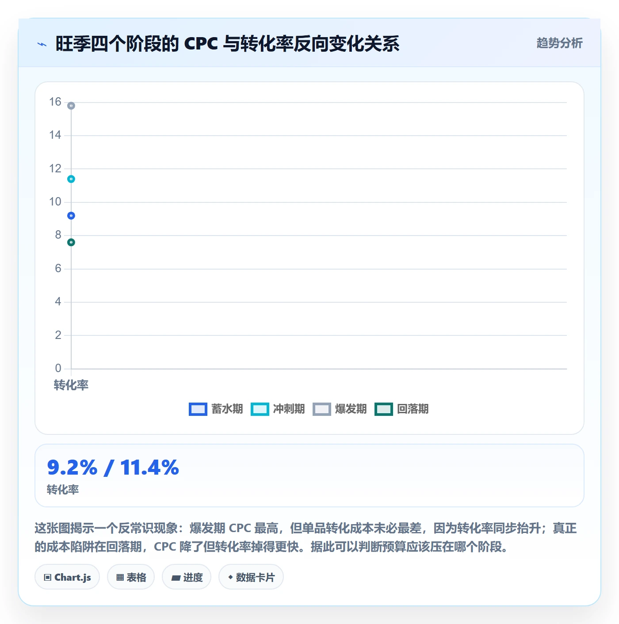
Task: Click the 冲刺期 legend label
Action: click(289, 409)
